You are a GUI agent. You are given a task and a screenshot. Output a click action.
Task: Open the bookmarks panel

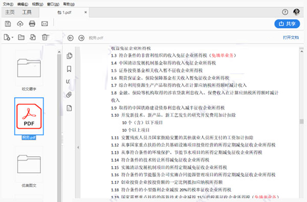[x=69, y=69]
